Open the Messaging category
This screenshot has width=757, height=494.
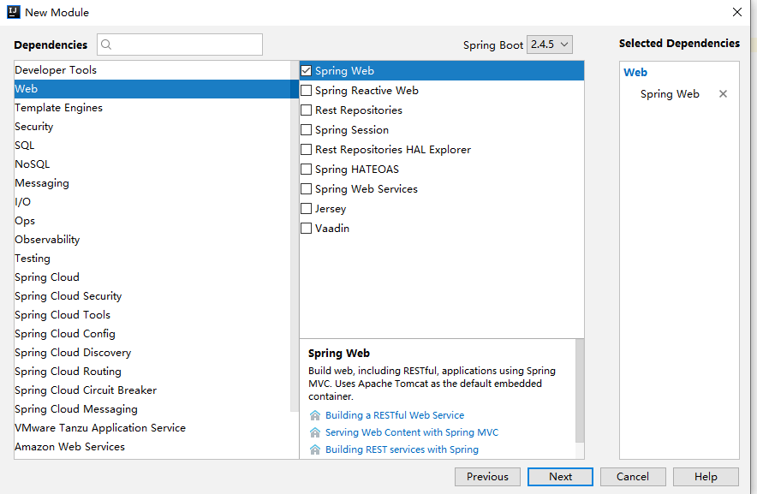click(x=152, y=183)
